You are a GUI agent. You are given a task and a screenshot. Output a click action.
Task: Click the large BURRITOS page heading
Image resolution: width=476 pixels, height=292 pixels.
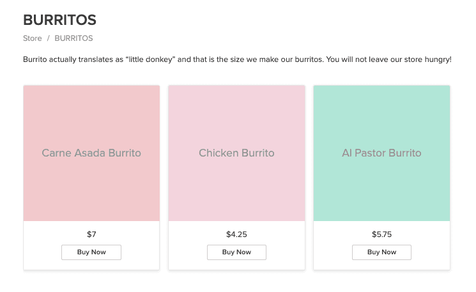59,20
